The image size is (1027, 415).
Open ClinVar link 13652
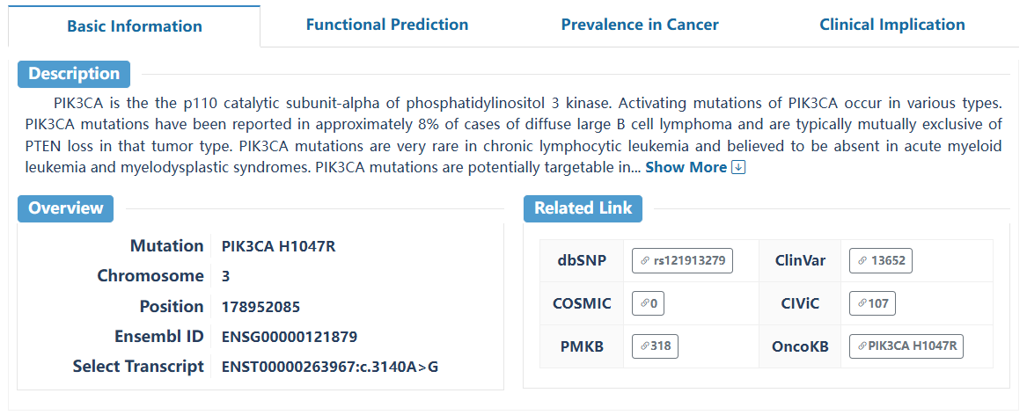[881, 260]
